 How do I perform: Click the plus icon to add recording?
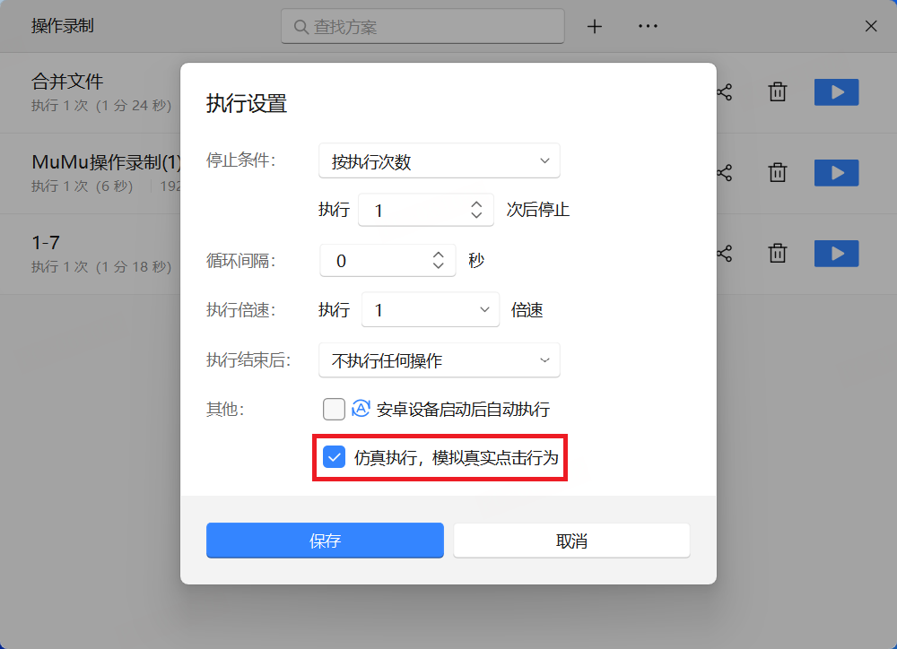tap(594, 27)
